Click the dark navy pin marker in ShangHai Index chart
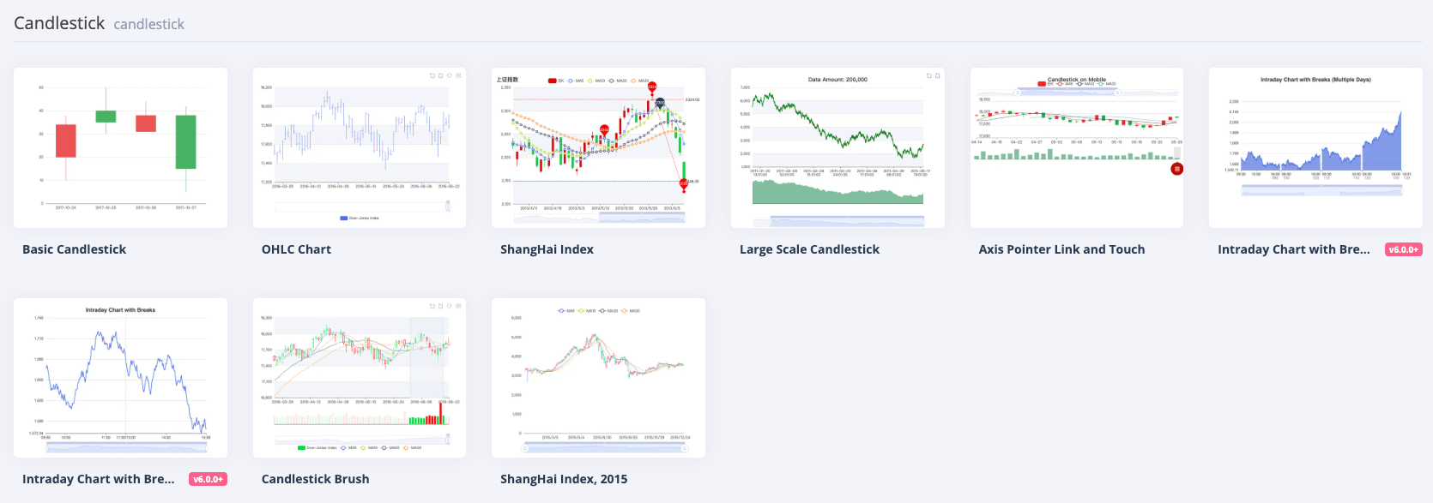 click(x=660, y=103)
